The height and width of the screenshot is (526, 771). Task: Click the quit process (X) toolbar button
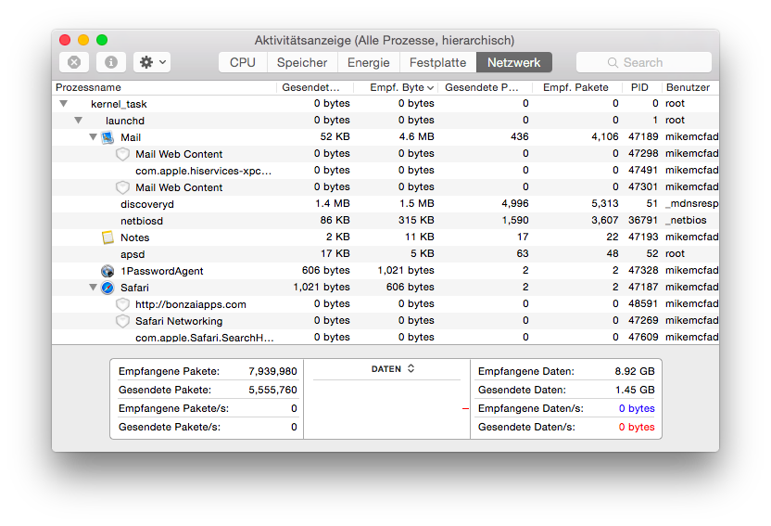click(x=74, y=62)
